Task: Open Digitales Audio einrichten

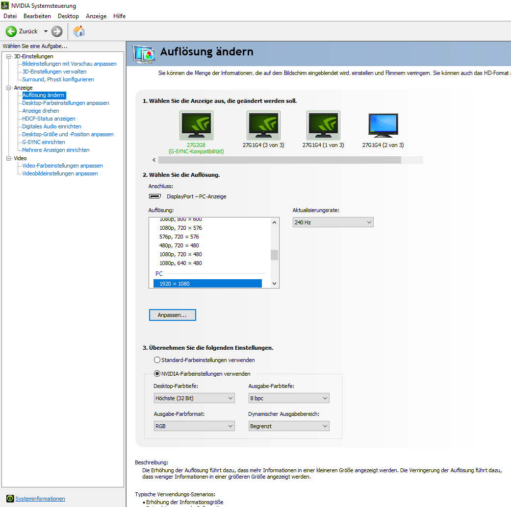Action: [51, 126]
